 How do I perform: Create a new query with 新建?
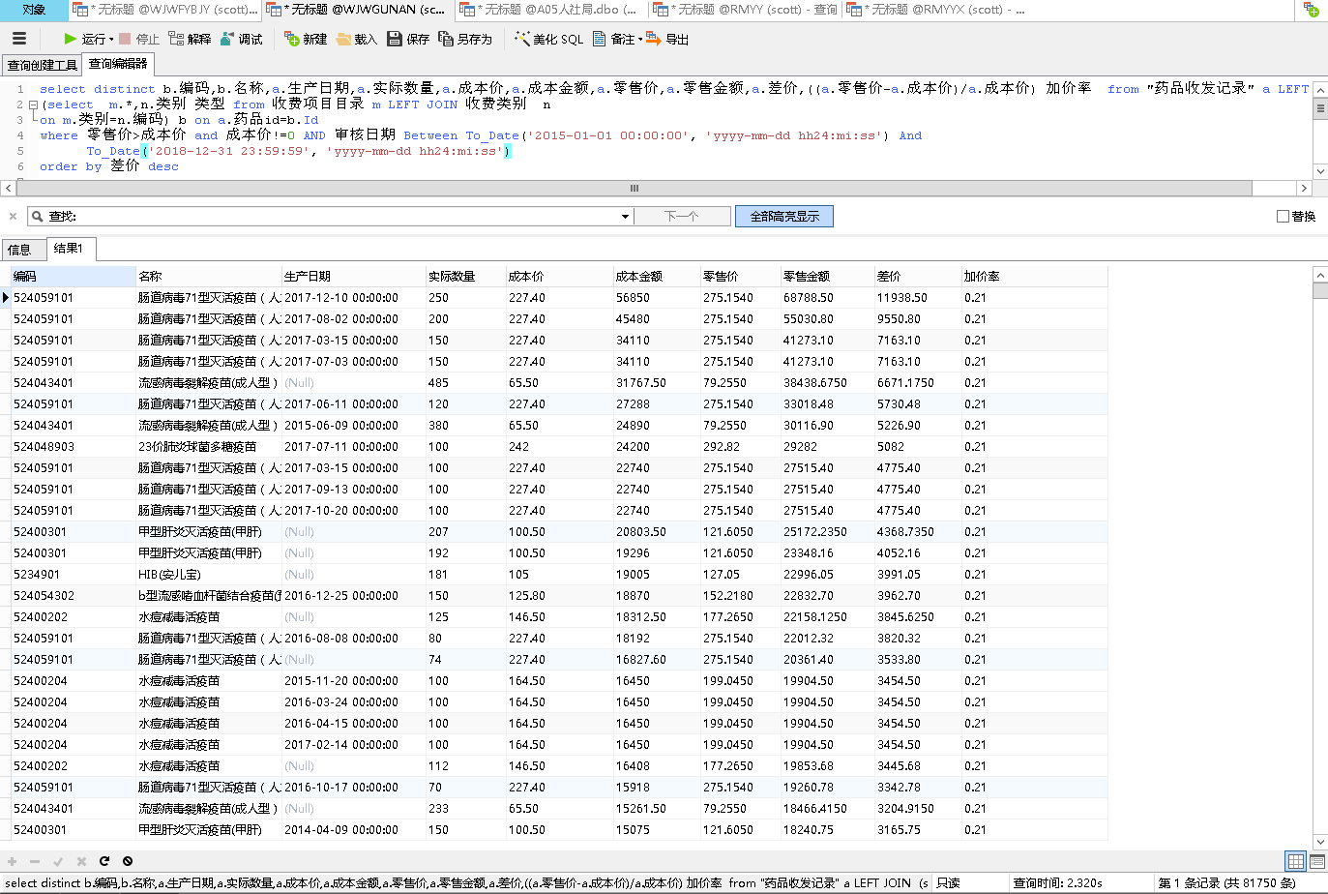coord(306,39)
